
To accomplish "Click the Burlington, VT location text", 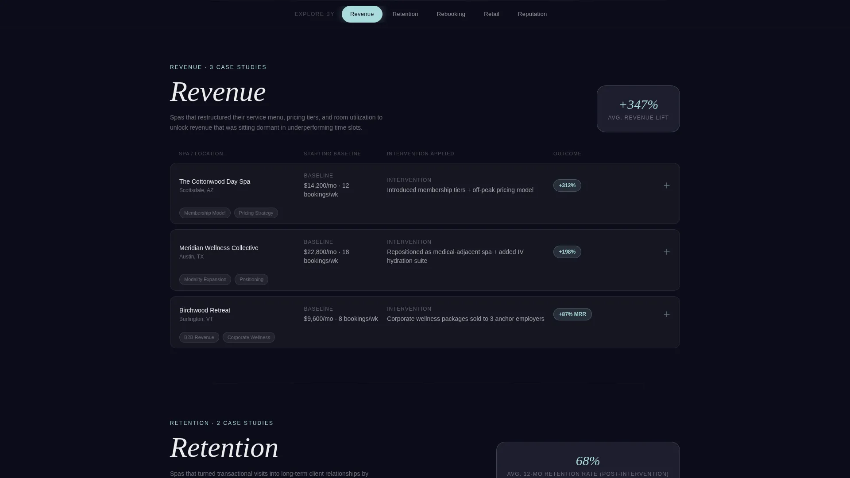I will click(196, 319).
